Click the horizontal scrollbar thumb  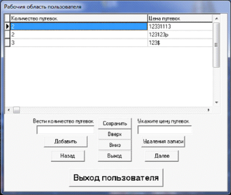17,110
